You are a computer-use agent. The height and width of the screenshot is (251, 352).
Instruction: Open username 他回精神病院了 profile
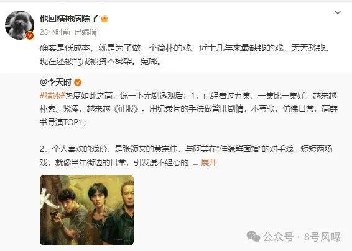click(x=70, y=19)
